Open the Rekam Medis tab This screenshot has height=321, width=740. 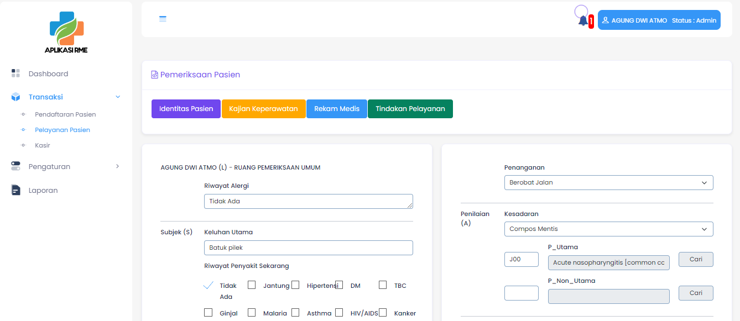point(337,109)
